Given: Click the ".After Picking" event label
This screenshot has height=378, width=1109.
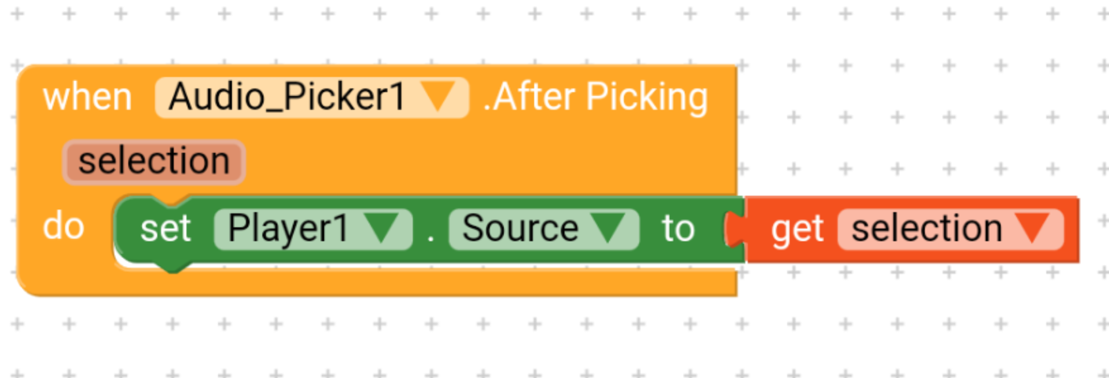Looking at the screenshot, I should pos(596,98).
